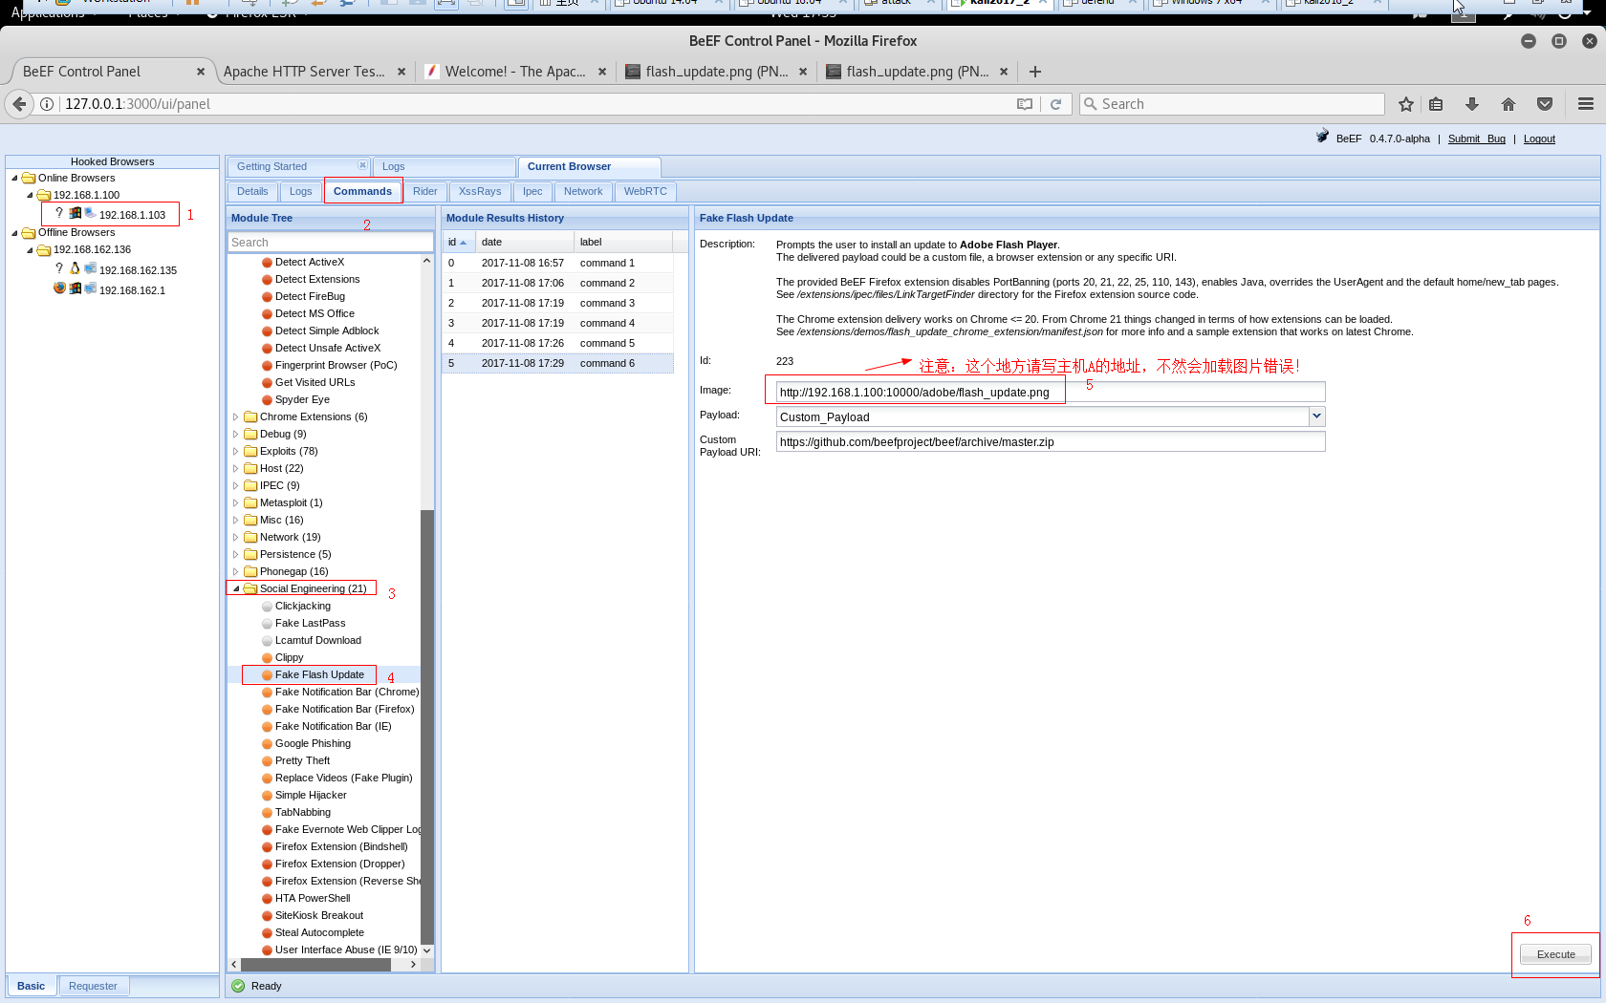Click the Logout link
This screenshot has height=1003, width=1606.
coord(1539,139)
